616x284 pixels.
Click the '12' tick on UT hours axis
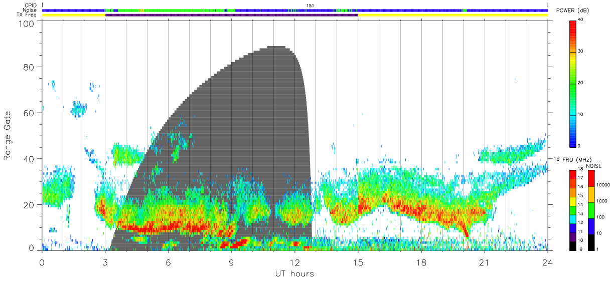click(295, 262)
